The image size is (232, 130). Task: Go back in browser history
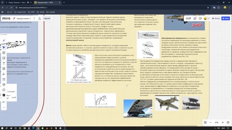click(3, 8)
